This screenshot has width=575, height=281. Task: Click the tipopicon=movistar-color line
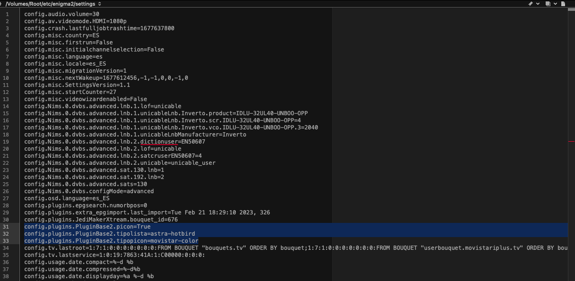[x=111, y=241]
